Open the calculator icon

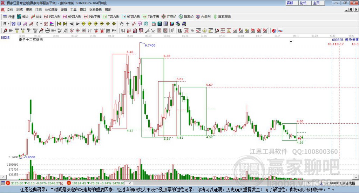[160, 24]
